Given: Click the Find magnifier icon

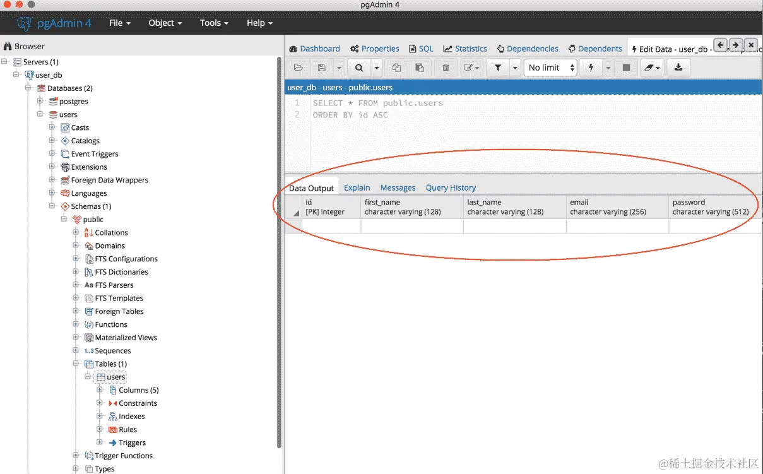Looking at the screenshot, I should [x=359, y=68].
